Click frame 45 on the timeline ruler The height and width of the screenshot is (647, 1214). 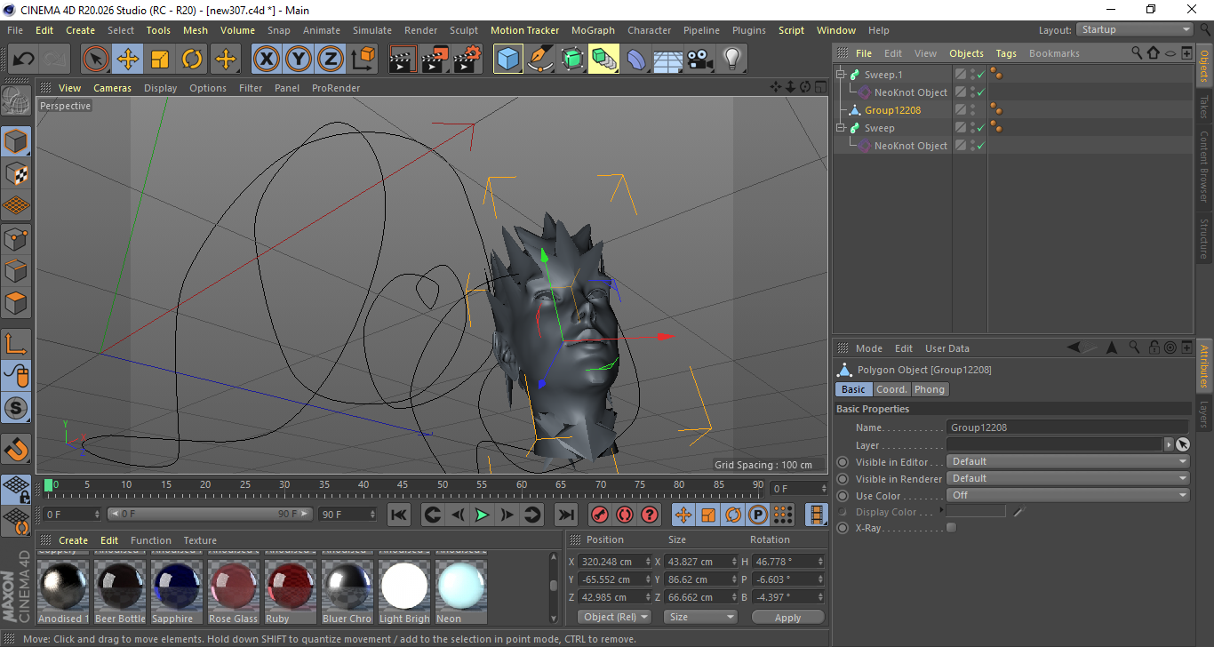(403, 485)
